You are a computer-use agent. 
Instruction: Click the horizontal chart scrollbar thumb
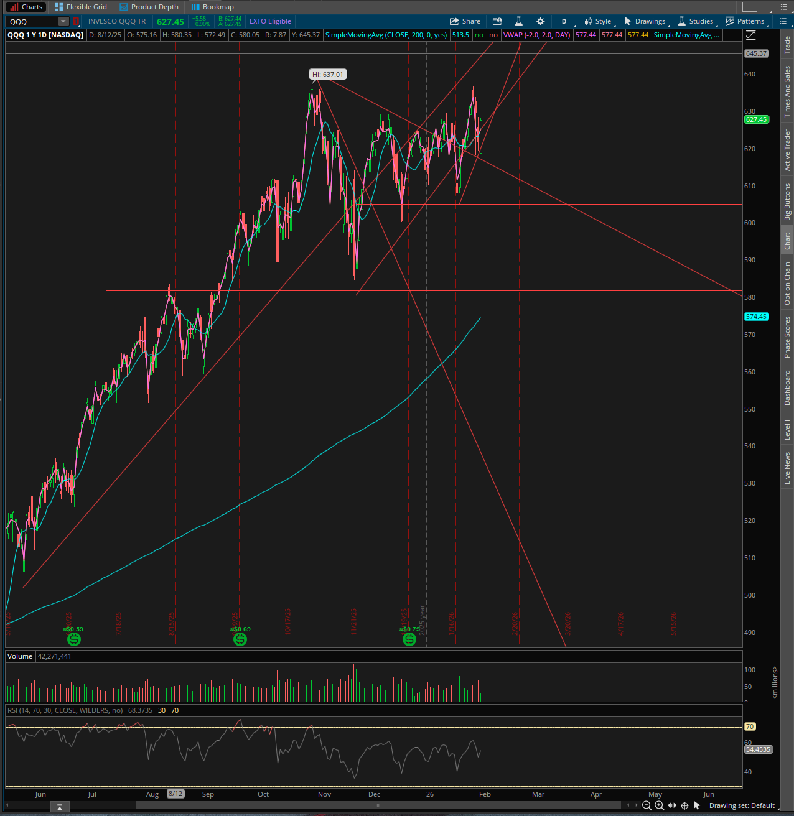click(x=378, y=805)
